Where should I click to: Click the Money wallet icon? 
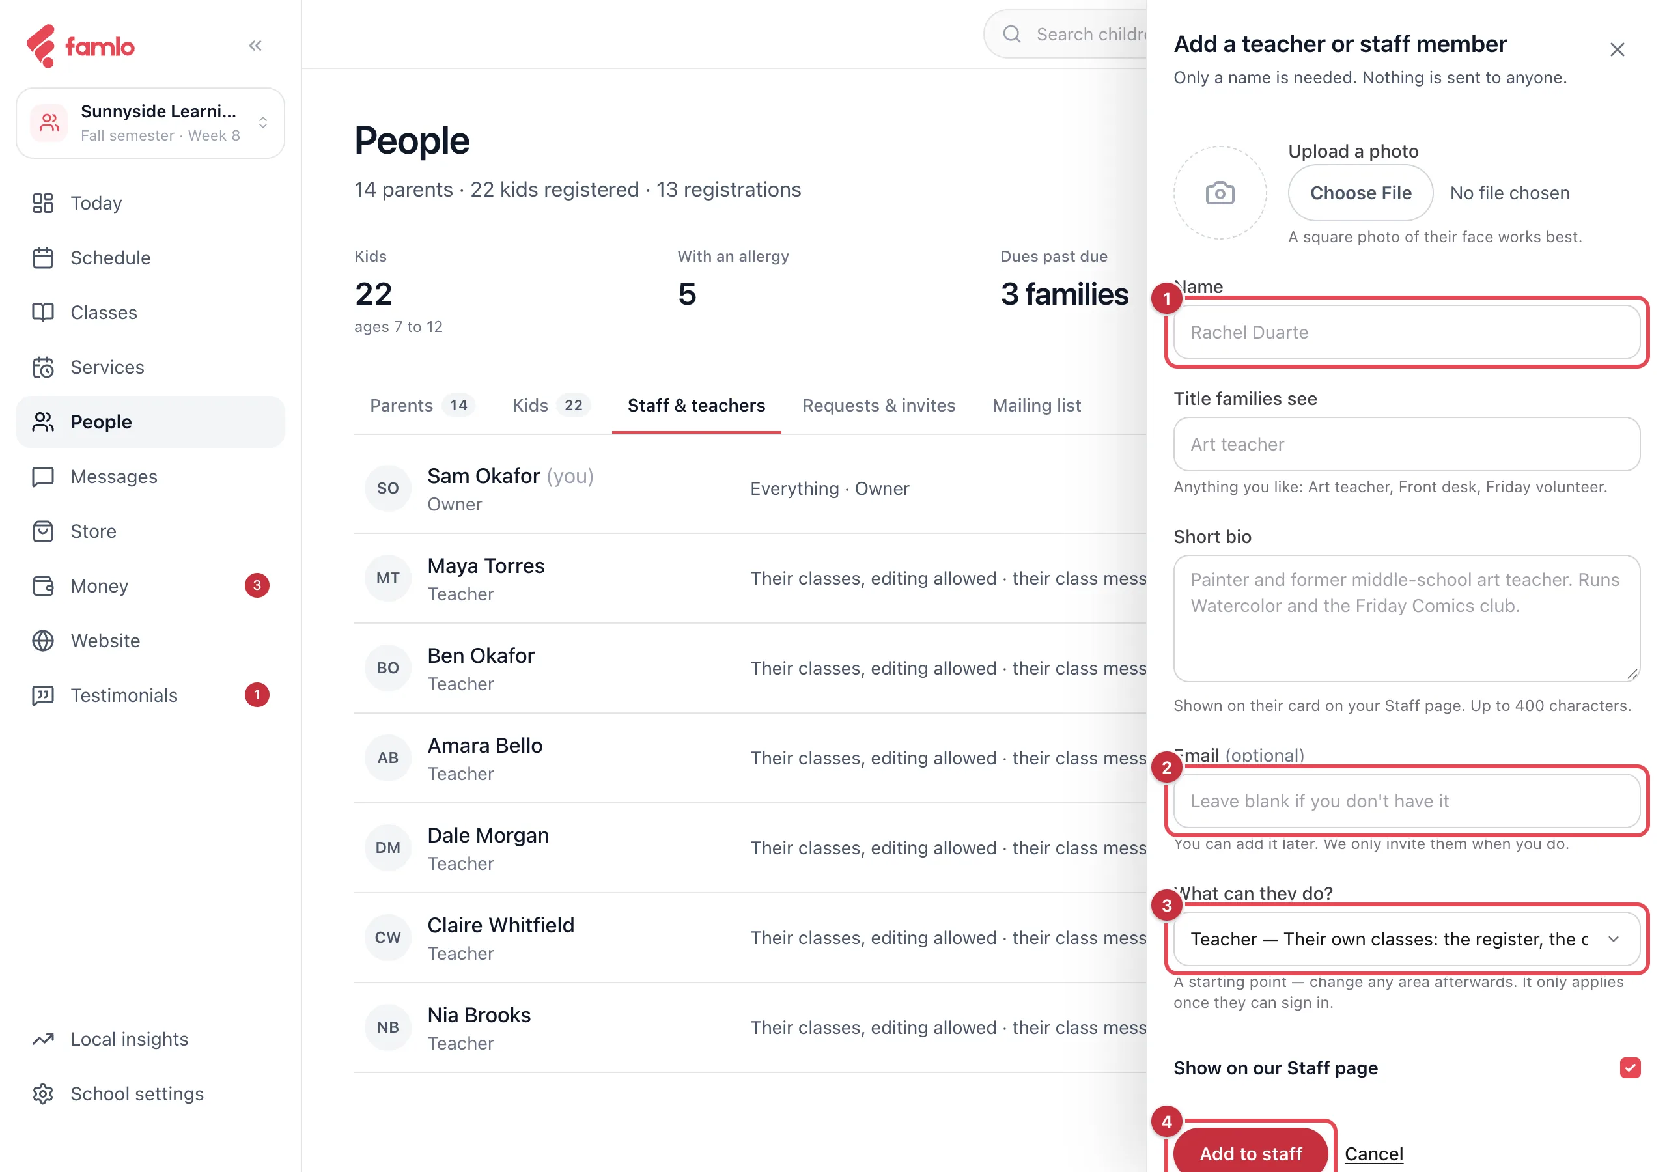coord(43,586)
